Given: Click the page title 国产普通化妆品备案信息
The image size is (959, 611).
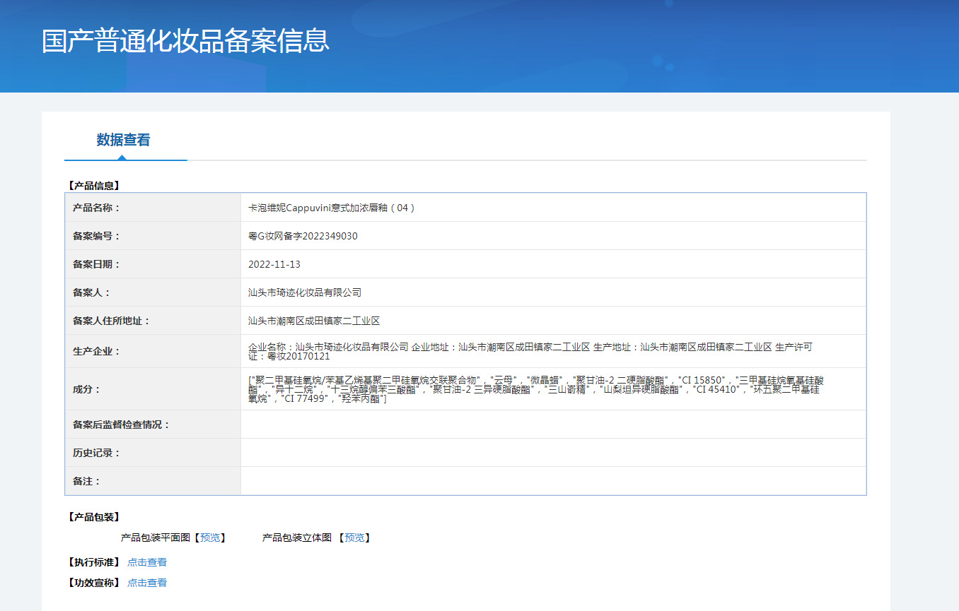Looking at the screenshot, I should click(x=186, y=41).
